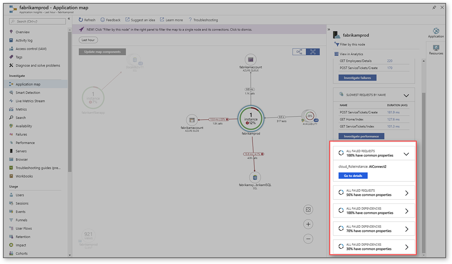Viewport: 452px width, 264px height.
Task: Open Browser in the sidebar
Action: pyautogui.click(x=22, y=160)
